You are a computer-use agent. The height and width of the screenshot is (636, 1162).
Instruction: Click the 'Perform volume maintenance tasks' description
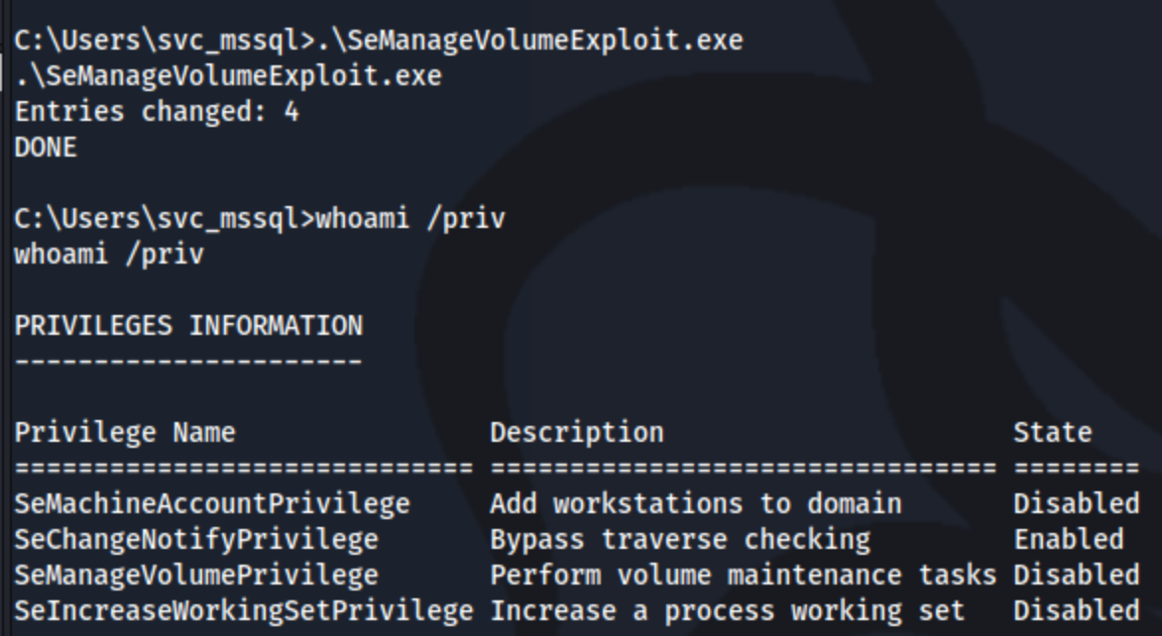coord(744,576)
